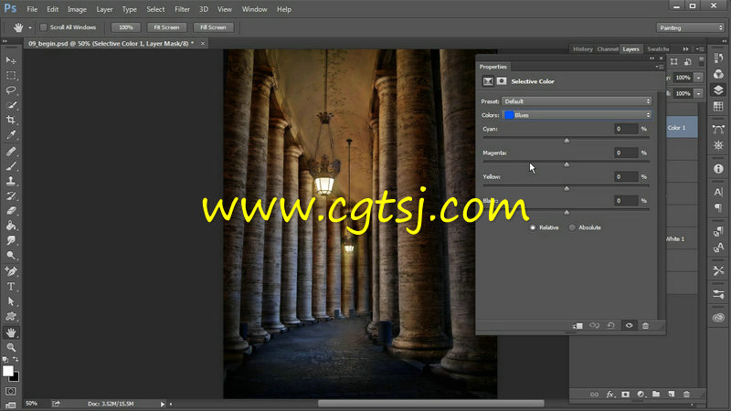Toggle layer visibility eye in Properties

[629, 325]
